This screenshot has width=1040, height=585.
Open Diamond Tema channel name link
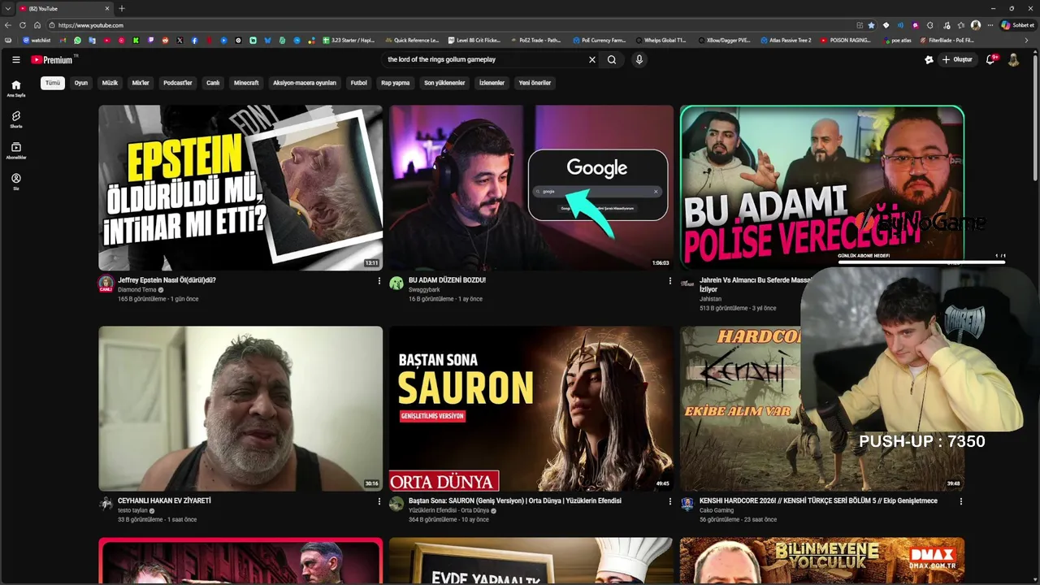pos(137,290)
